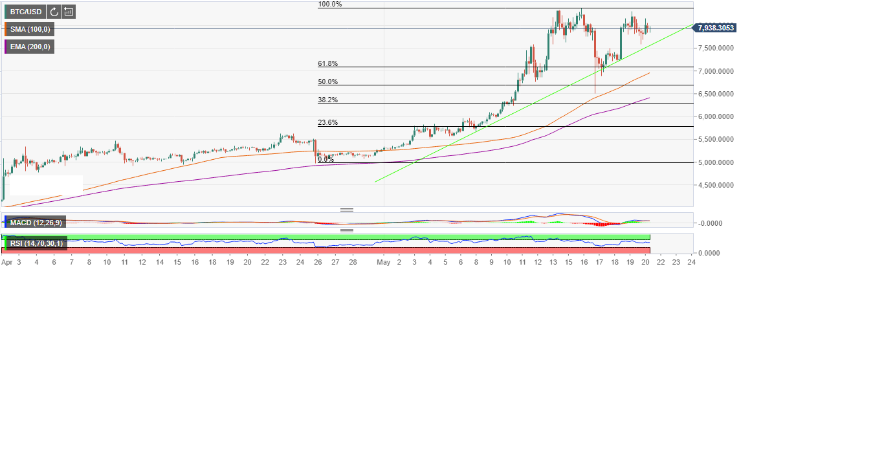Click the 7,000.0000 price axis label
This screenshot has width=884, height=460.
(x=716, y=71)
